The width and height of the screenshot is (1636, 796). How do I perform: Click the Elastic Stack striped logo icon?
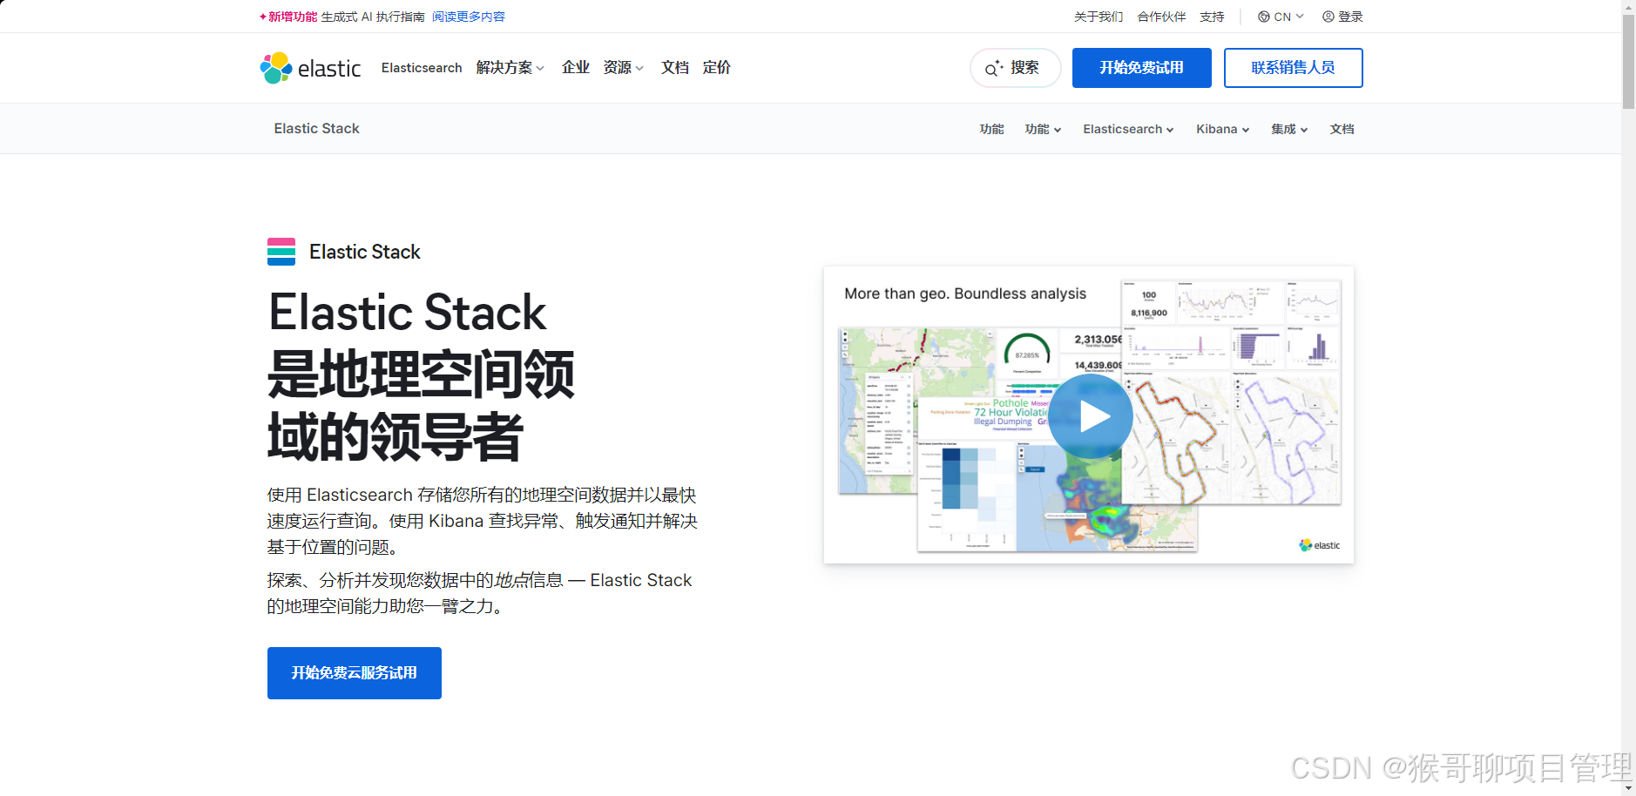coord(281,252)
